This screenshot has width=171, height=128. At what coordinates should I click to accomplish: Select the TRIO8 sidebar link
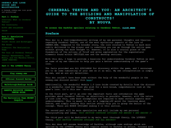click(x=4, y=31)
